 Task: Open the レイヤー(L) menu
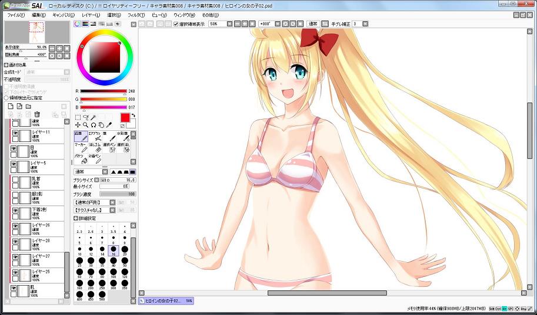pyautogui.click(x=91, y=15)
